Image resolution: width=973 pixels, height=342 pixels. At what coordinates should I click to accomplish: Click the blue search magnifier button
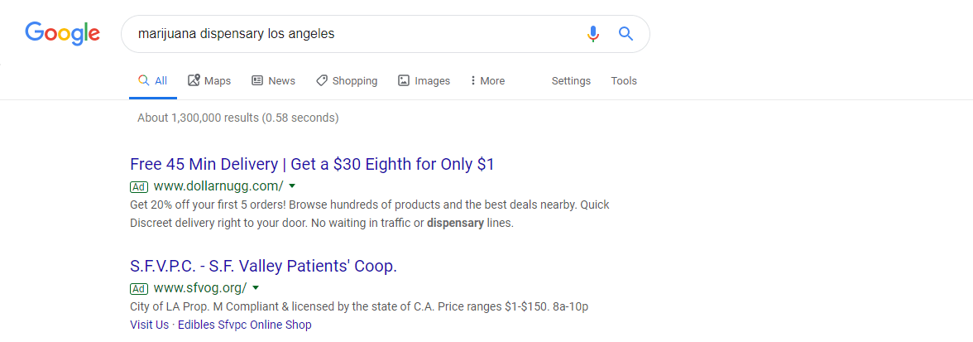[625, 33]
